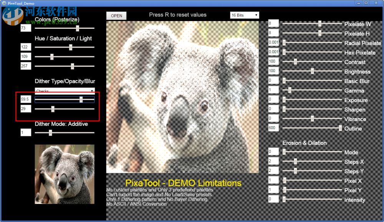
Task: Move the Hue slider under Hue/Saturation/Light
Action: pyautogui.click(x=71, y=47)
